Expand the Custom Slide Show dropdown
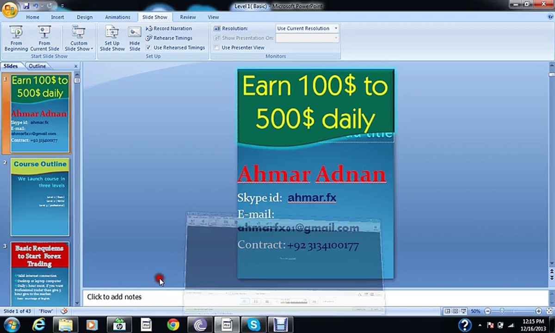The image size is (555, 333). (x=79, y=38)
